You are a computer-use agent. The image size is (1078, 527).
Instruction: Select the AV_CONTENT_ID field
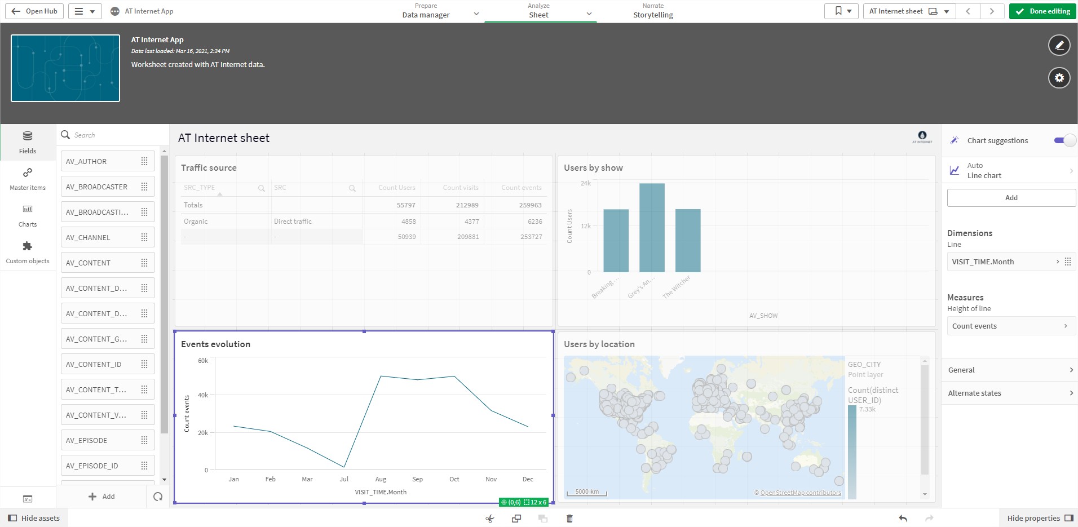108,364
